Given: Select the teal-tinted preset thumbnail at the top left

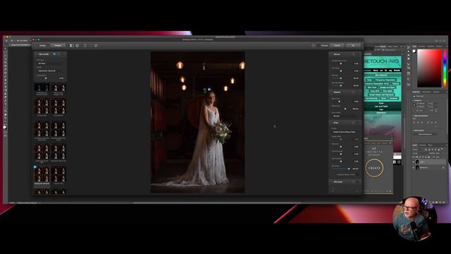Looking at the screenshot, I should pyautogui.click(x=42, y=87).
